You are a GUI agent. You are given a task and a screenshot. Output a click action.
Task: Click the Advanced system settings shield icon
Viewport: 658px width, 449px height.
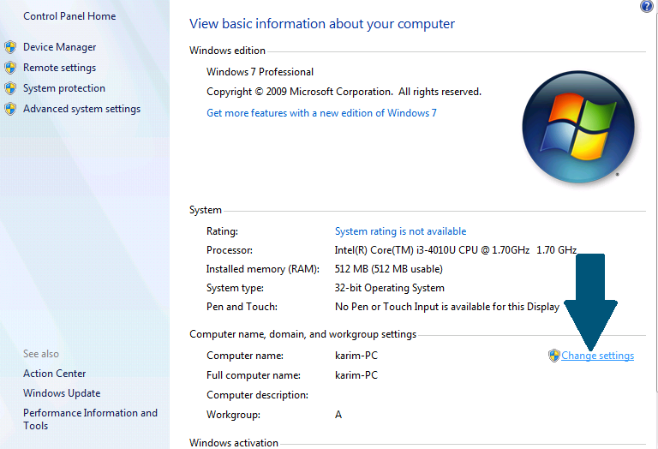(10, 109)
